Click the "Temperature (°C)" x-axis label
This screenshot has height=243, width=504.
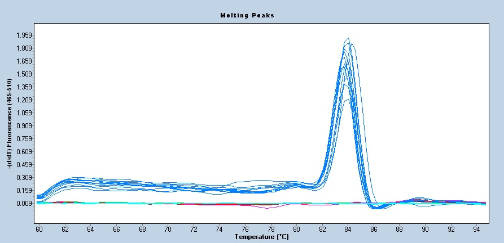(261, 237)
